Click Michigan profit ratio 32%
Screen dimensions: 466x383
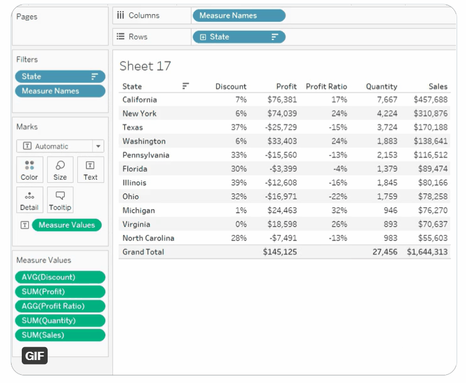pyautogui.click(x=339, y=211)
